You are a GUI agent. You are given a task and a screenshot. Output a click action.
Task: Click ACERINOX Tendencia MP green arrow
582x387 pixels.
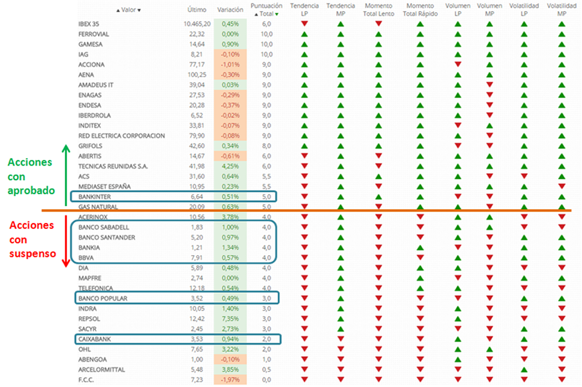tap(340, 217)
